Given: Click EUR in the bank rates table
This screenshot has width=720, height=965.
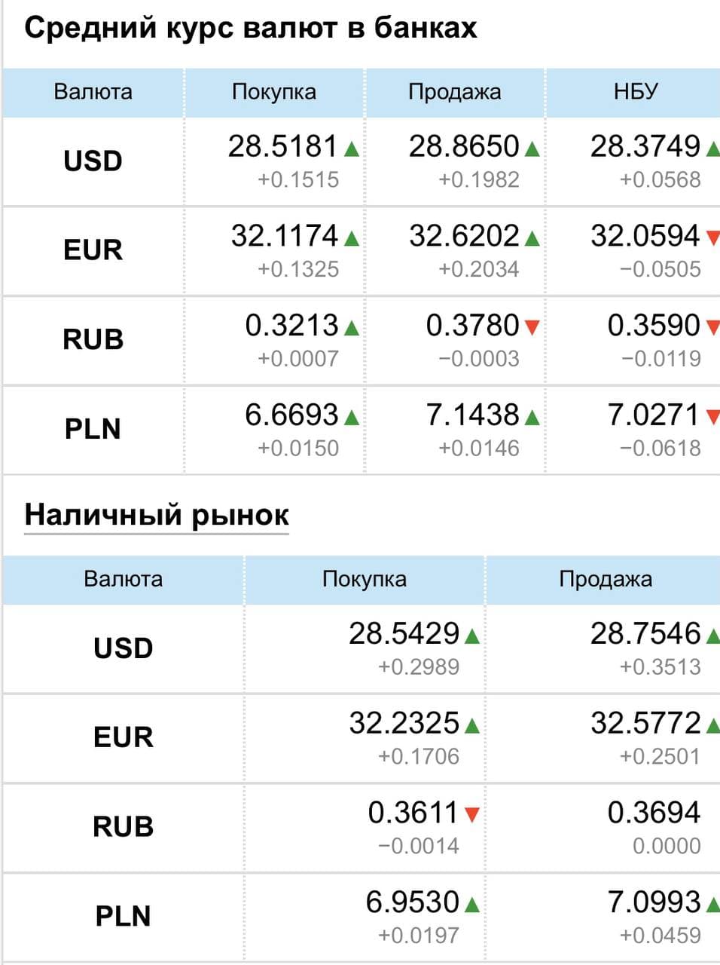Looking at the screenshot, I should pos(93,250).
